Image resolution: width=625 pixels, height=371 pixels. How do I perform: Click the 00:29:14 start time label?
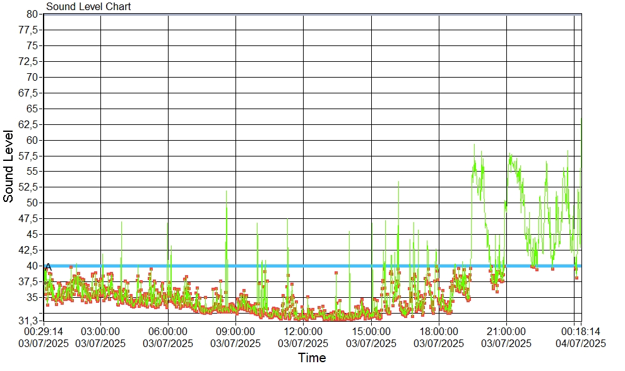(x=44, y=331)
